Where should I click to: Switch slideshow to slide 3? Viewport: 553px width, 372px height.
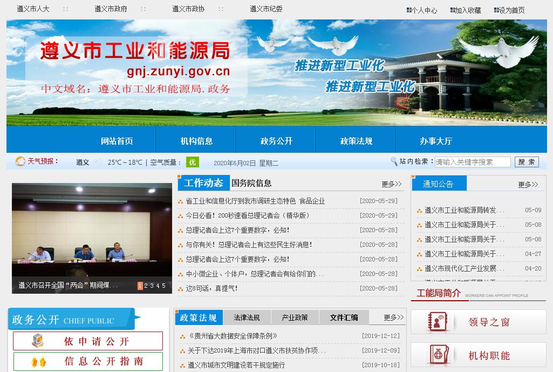[152, 286]
